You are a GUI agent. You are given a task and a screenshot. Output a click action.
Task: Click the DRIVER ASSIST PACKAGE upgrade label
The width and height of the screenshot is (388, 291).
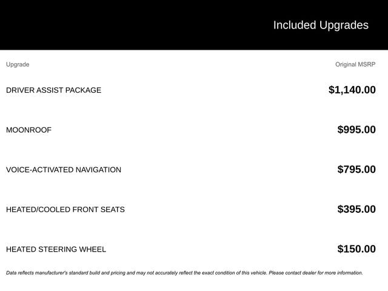click(53, 90)
